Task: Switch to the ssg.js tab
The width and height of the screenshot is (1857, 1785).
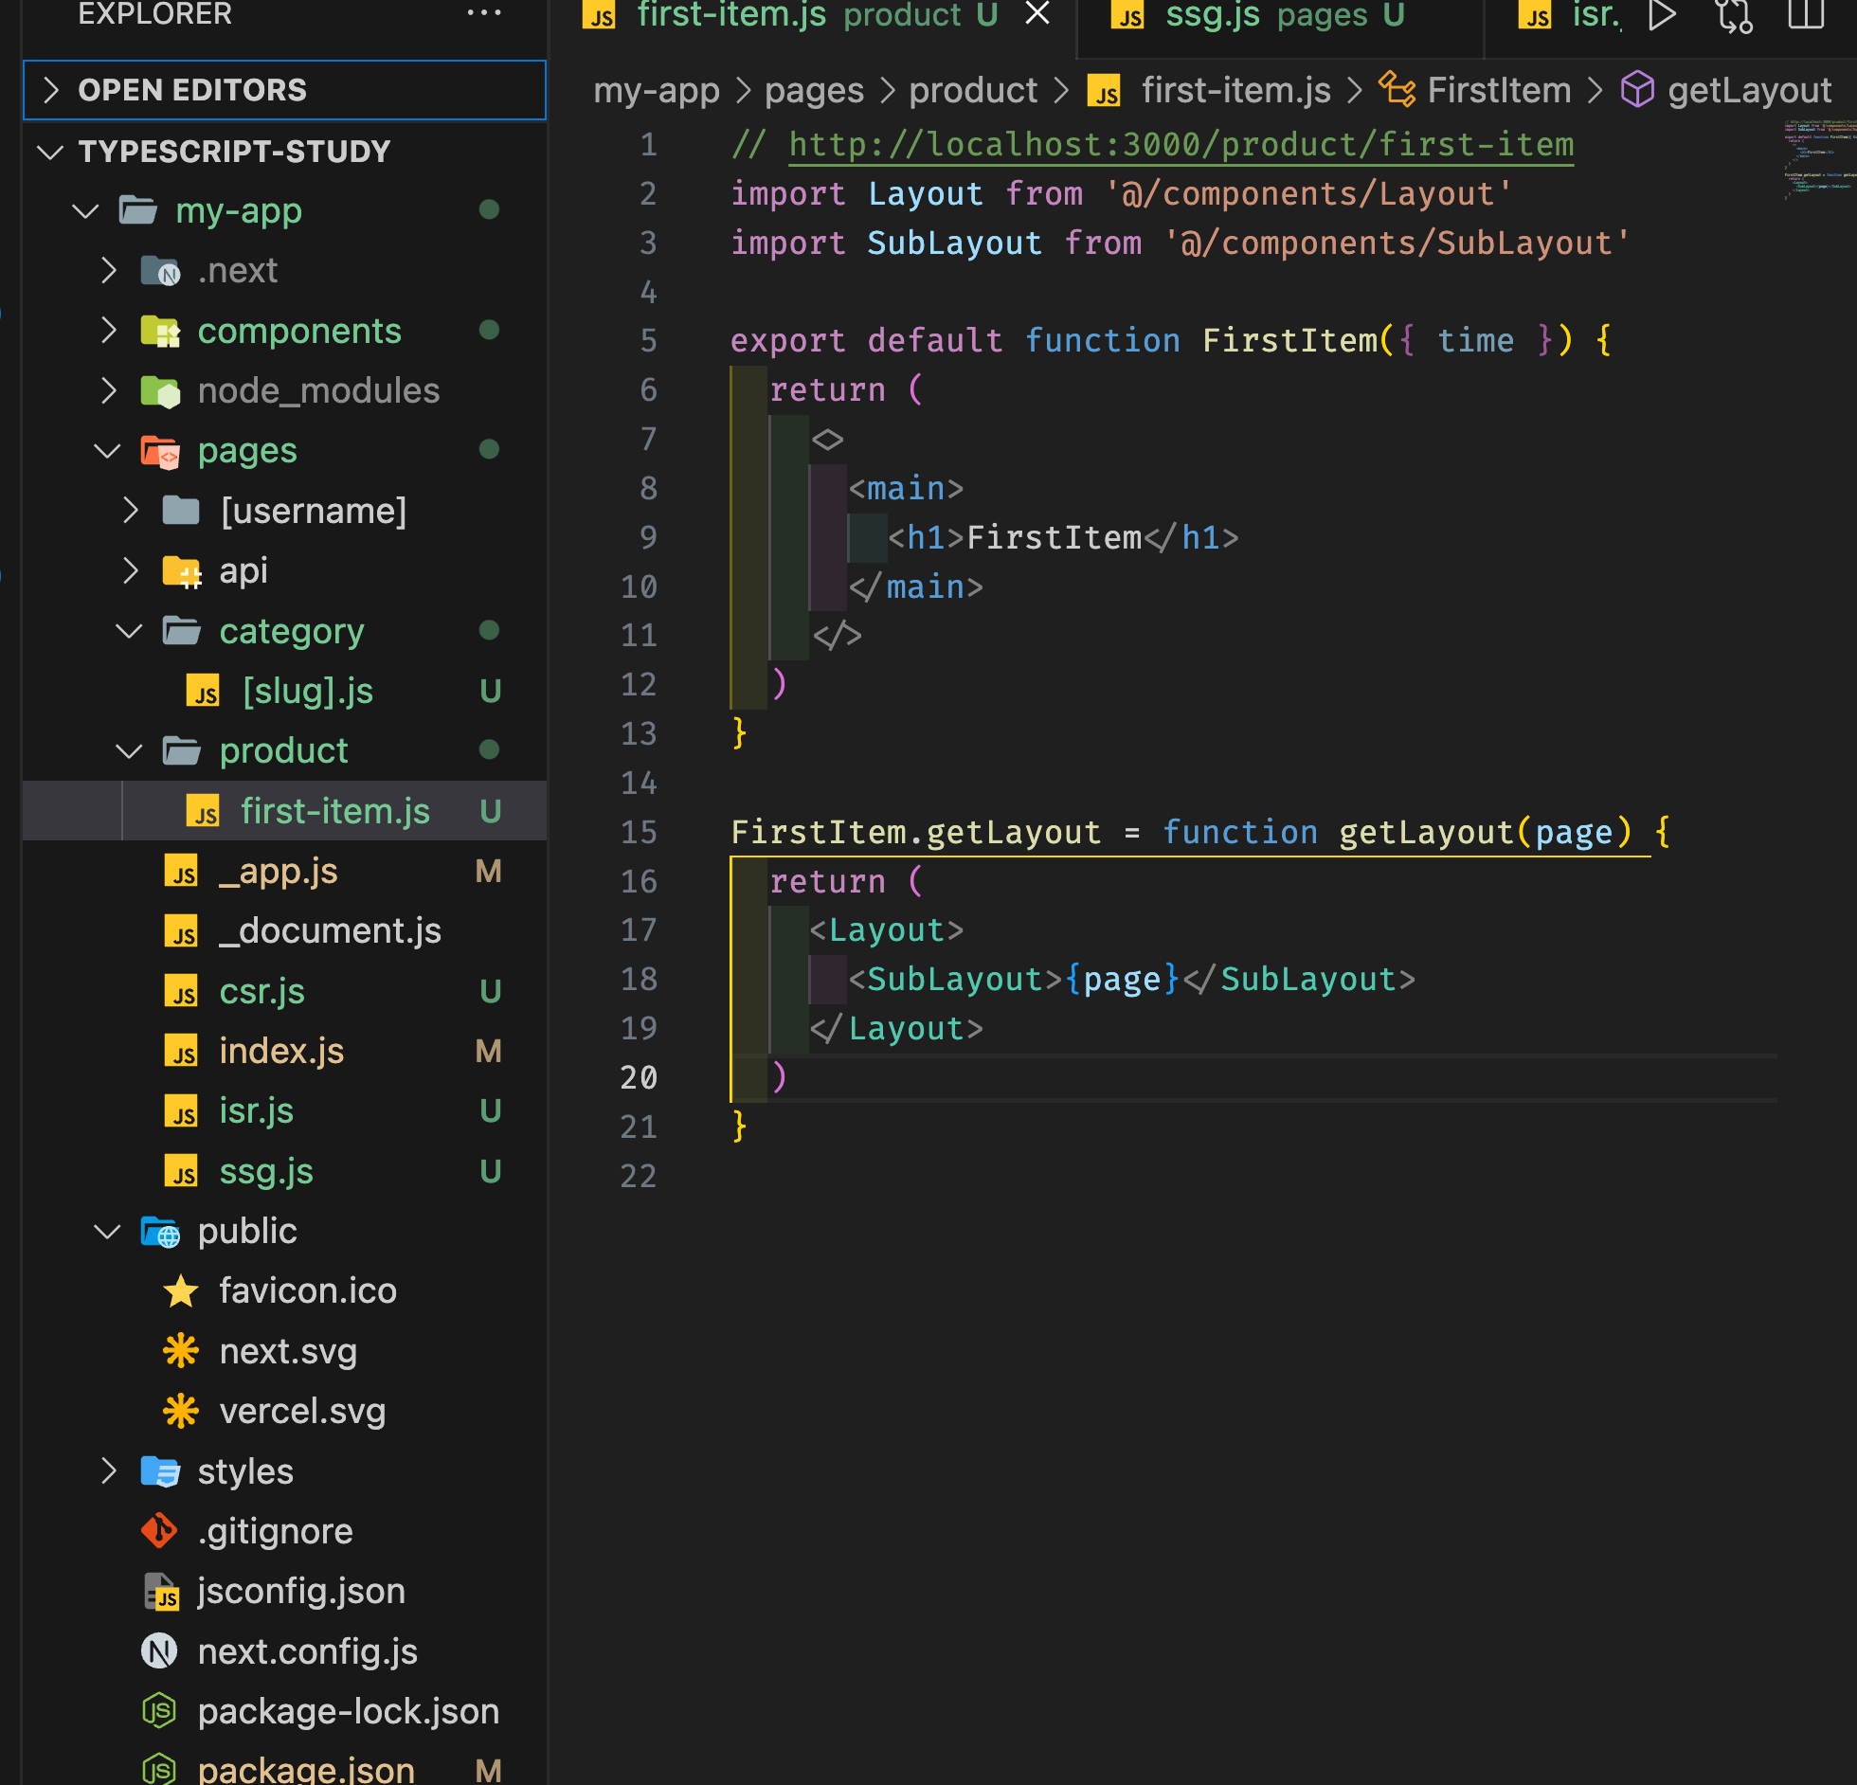Action: pos(1212,15)
